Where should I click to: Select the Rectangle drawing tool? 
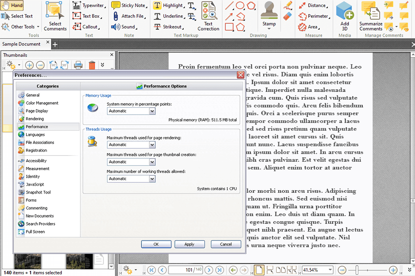229,27
